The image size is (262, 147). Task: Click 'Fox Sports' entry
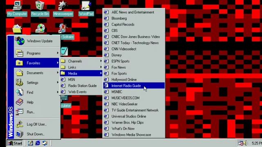coord(134,73)
